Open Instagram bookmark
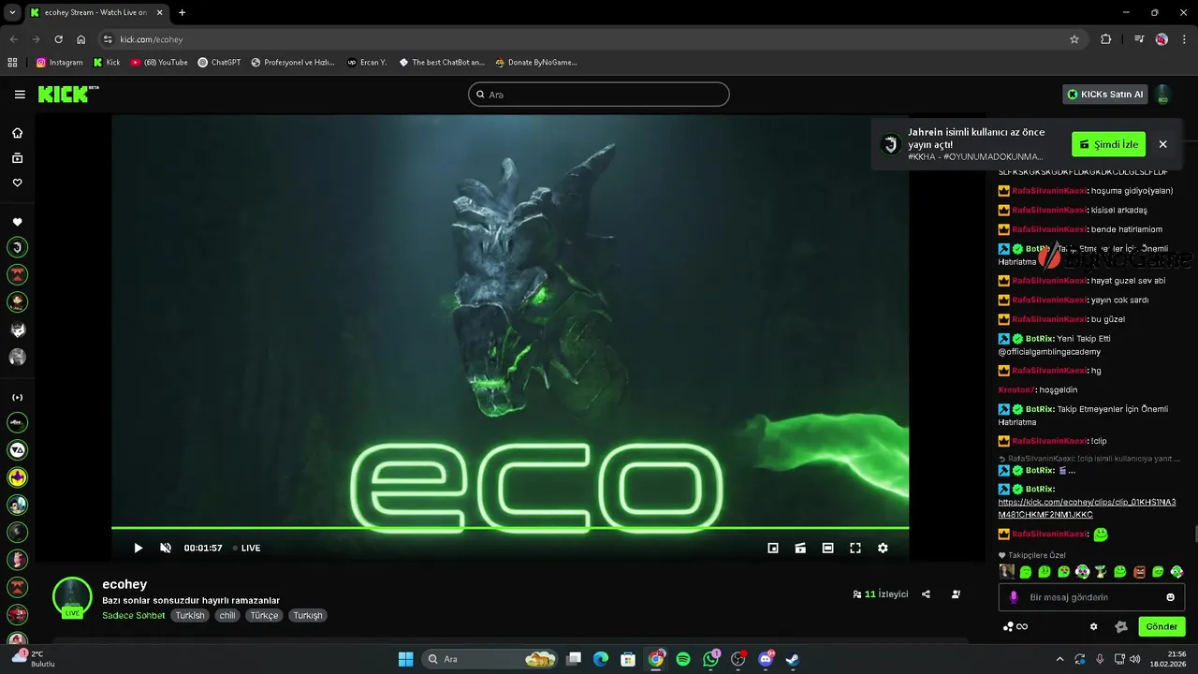1198x674 pixels. [60, 63]
